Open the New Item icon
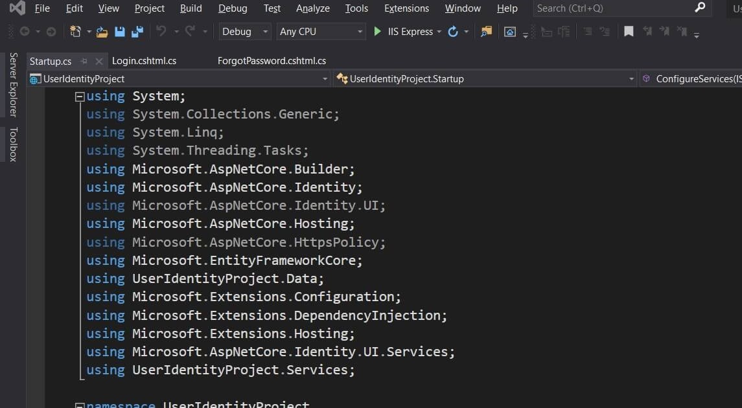Viewport: 742px width, 408px height. (x=76, y=31)
